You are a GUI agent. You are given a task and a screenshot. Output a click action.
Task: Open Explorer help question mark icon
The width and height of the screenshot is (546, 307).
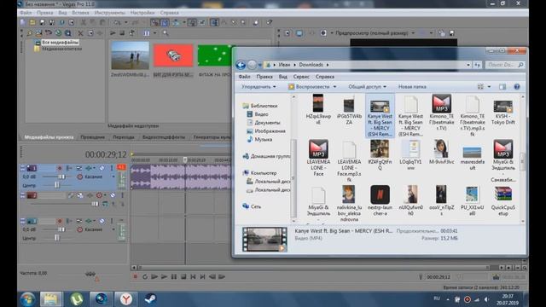point(517,87)
